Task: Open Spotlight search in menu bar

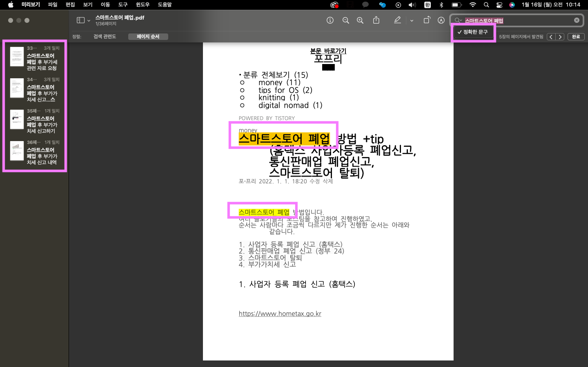Action: [486, 5]
